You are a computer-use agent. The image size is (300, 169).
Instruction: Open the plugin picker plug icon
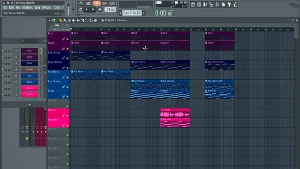pos(229,4)
